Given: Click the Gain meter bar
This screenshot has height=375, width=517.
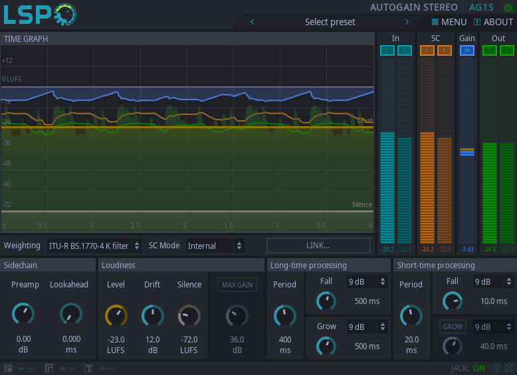Looking at the screenshot, I should click(467, 151).
